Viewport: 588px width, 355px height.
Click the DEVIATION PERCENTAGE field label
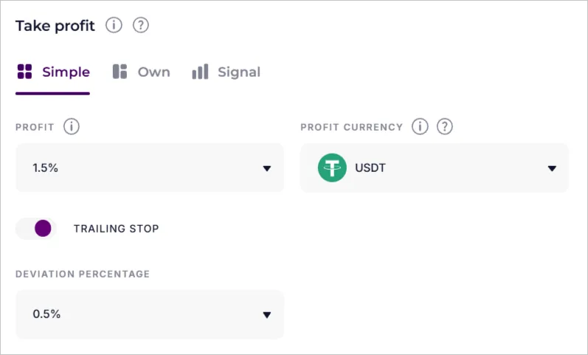point(83,274)
